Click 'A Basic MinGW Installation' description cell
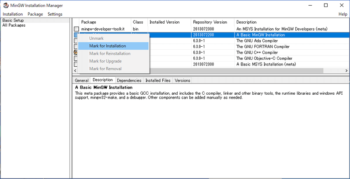350x179 pixels. coord(260,35)
